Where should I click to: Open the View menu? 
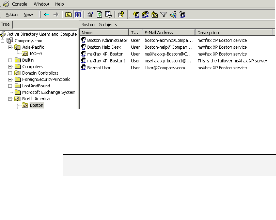coord(28,15)
